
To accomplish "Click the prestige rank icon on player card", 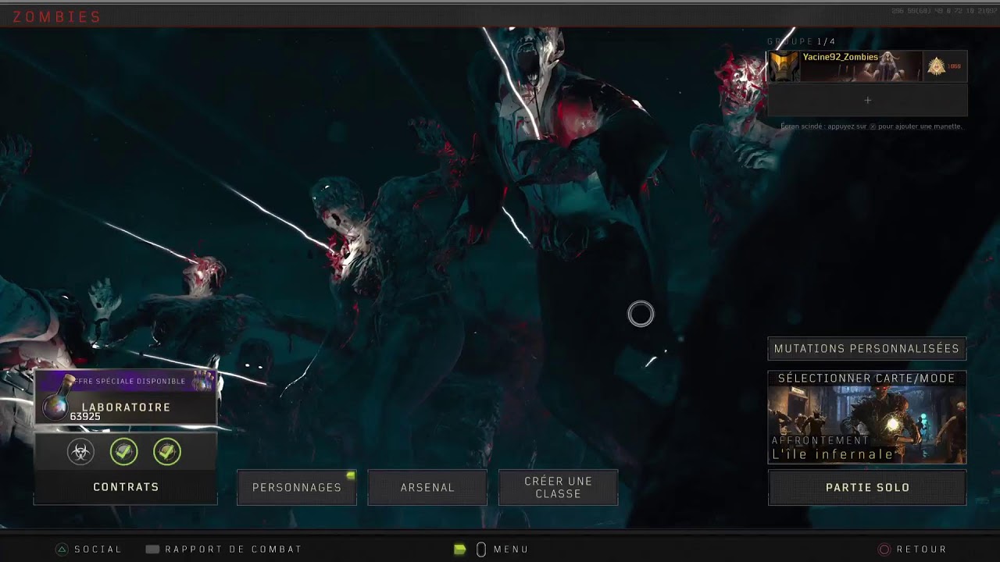I will 936,67.
